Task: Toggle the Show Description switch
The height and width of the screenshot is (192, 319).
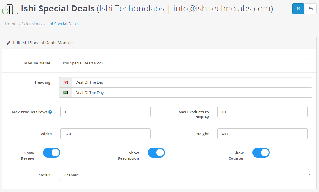Action: [x=156, y=153]
